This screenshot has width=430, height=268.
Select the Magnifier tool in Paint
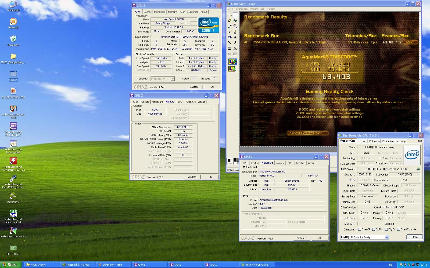[x=235, y=26]
